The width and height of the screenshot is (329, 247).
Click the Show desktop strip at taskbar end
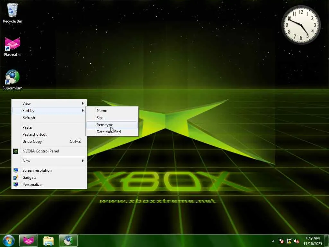pyautogui.click(x=327, y=241)
